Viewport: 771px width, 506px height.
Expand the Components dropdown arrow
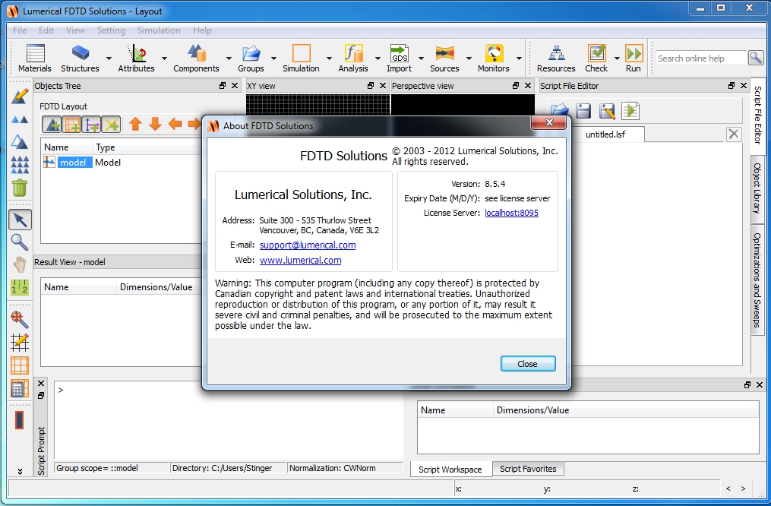229,58
